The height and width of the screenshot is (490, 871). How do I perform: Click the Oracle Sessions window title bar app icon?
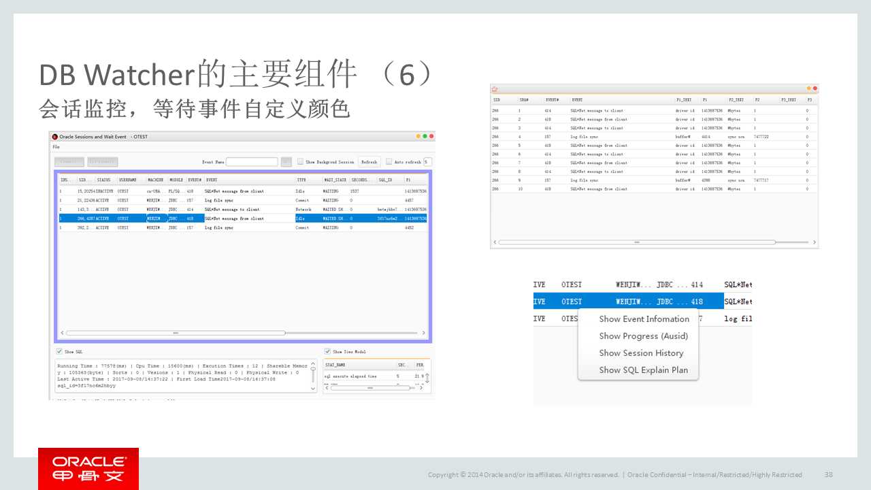(x=54, y=137)
